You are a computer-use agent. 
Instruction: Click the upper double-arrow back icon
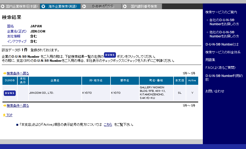[5, 73]
